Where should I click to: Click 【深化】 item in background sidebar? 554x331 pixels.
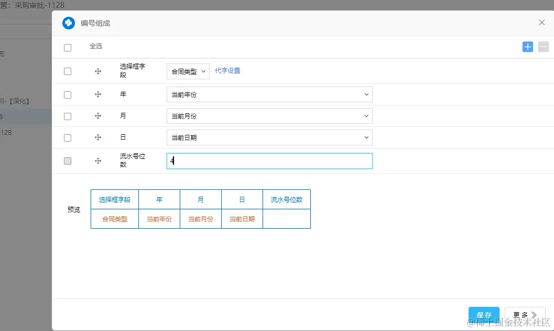point(19,101)
